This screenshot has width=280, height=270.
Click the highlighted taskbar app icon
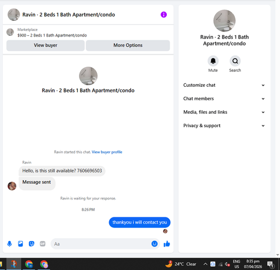[x=14, y=264]
